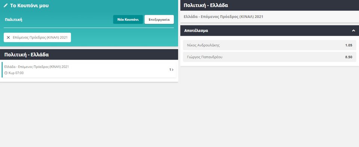The width and height of the screenshot is (359, 147).
Task: Open the Ελλάδα - Επόμενος Πρόεδρος event row
Action: [89, 70]
